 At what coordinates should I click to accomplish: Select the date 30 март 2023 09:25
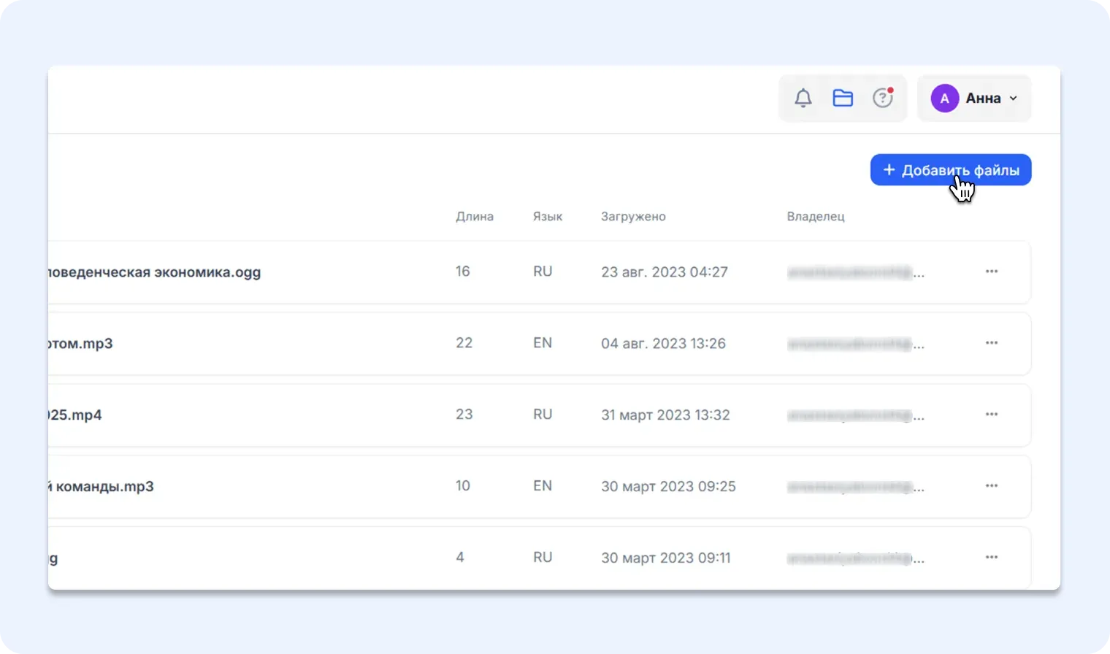[x=668, y=487]
